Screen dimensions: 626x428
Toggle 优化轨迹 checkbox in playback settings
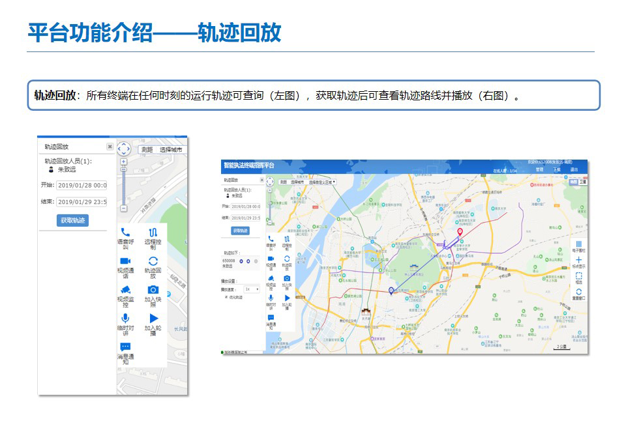(226, 297)
